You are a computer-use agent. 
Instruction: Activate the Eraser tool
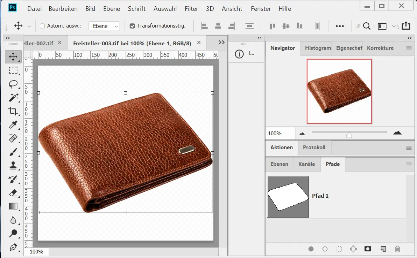[13, 193]
